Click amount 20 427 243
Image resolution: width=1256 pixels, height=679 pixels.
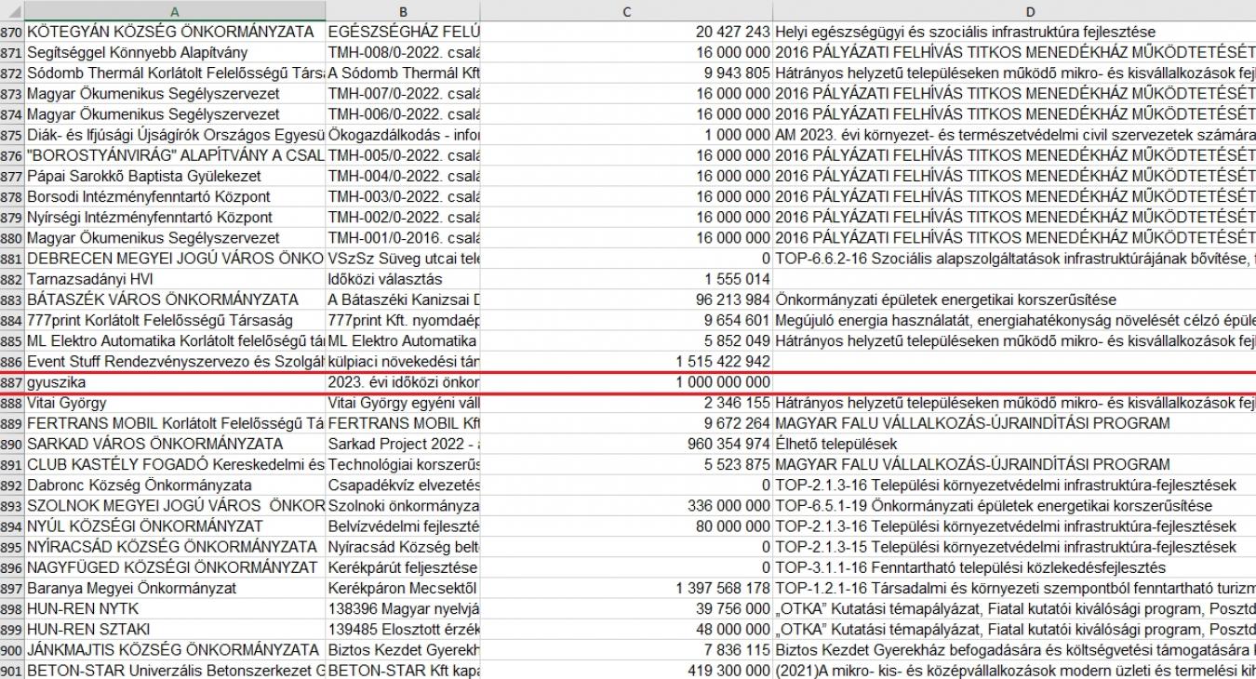point(626,32)
